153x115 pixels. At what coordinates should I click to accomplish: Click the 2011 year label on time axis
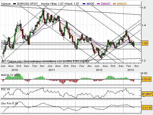pos(52,70)
